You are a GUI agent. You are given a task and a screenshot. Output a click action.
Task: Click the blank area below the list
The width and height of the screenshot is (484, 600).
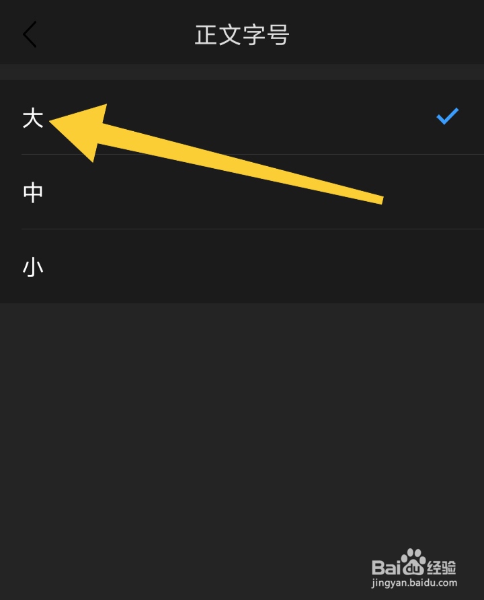tap(242, 421)
